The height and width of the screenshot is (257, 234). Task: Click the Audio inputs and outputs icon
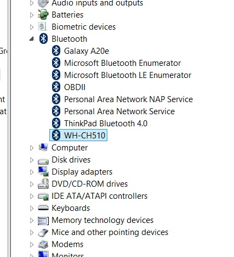point(43,3)
